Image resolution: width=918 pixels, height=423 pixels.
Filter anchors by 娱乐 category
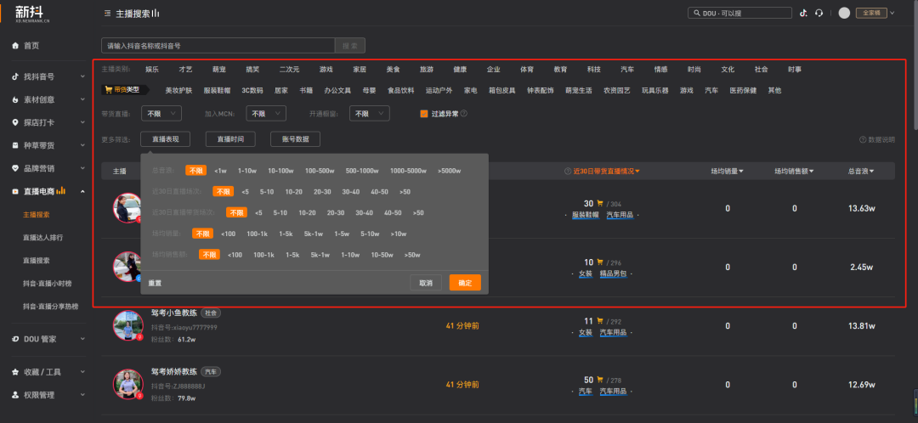click(x=152, y=70)
